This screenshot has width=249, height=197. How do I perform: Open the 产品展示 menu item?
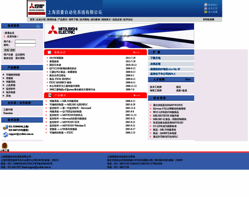tap(63, 20)
